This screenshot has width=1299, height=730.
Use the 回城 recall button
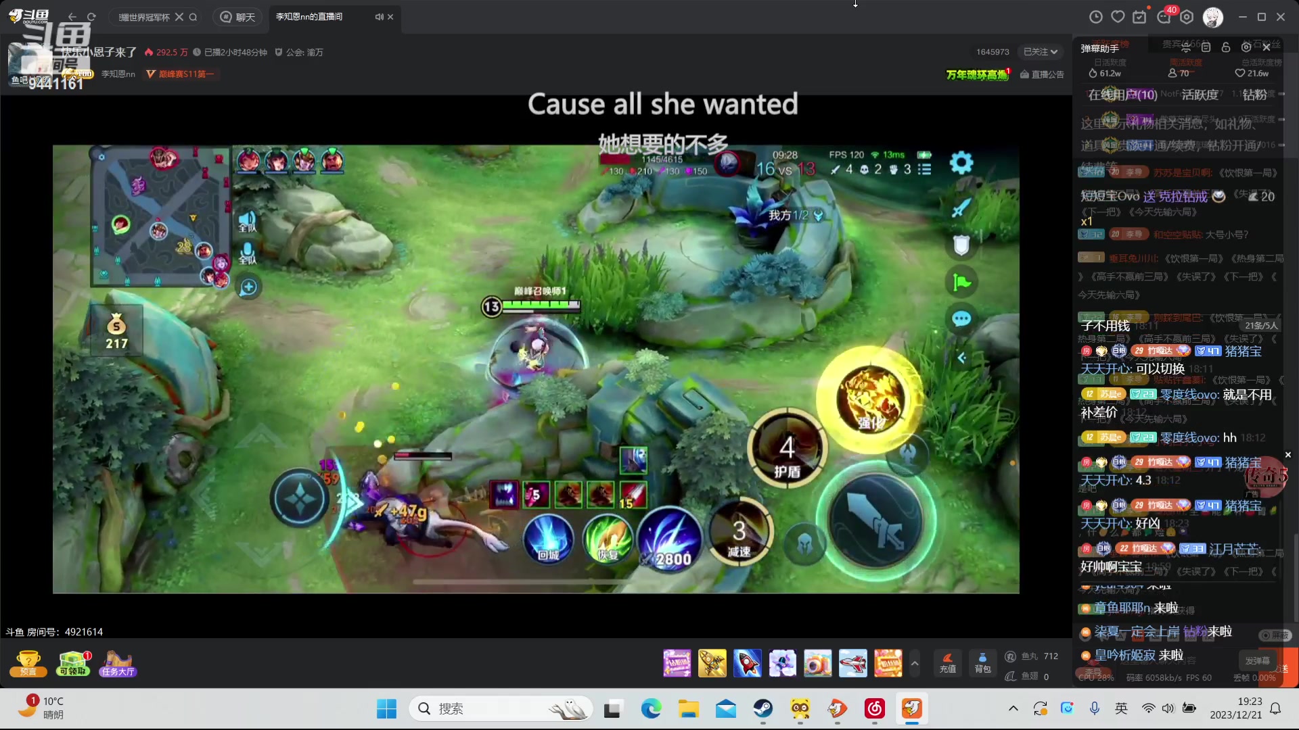[548, 539]
